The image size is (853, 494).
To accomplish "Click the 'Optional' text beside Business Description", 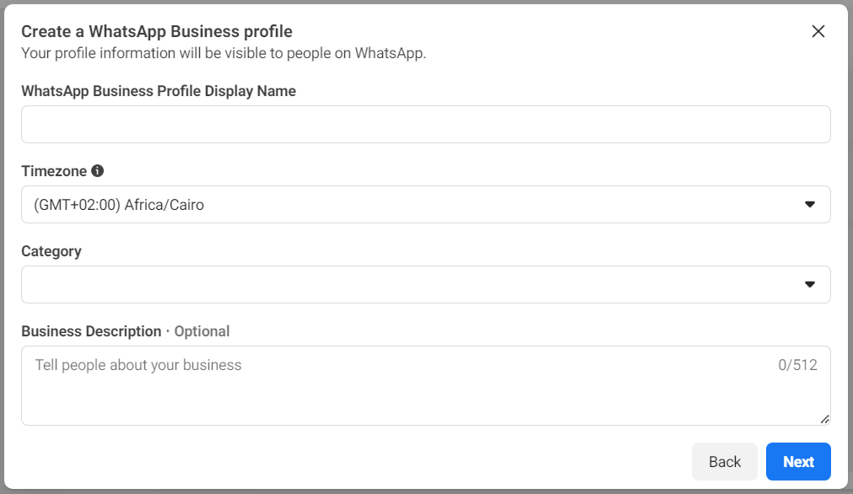I will (202, 331).
